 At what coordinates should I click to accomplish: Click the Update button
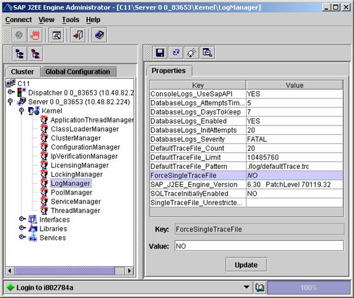(246, 265)
